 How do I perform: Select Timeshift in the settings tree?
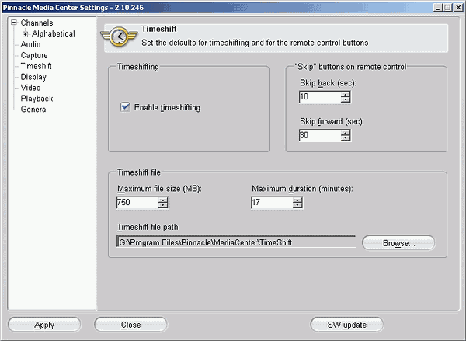[x=36, y=66]
